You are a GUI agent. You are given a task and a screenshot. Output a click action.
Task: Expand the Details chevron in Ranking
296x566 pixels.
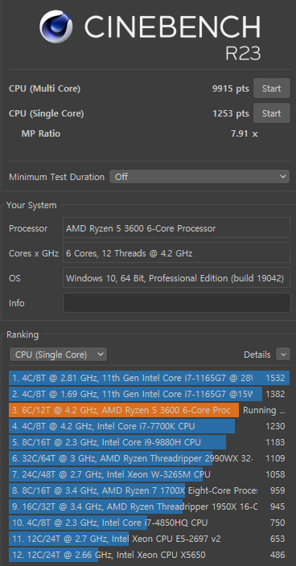click(x=283, y=355)
